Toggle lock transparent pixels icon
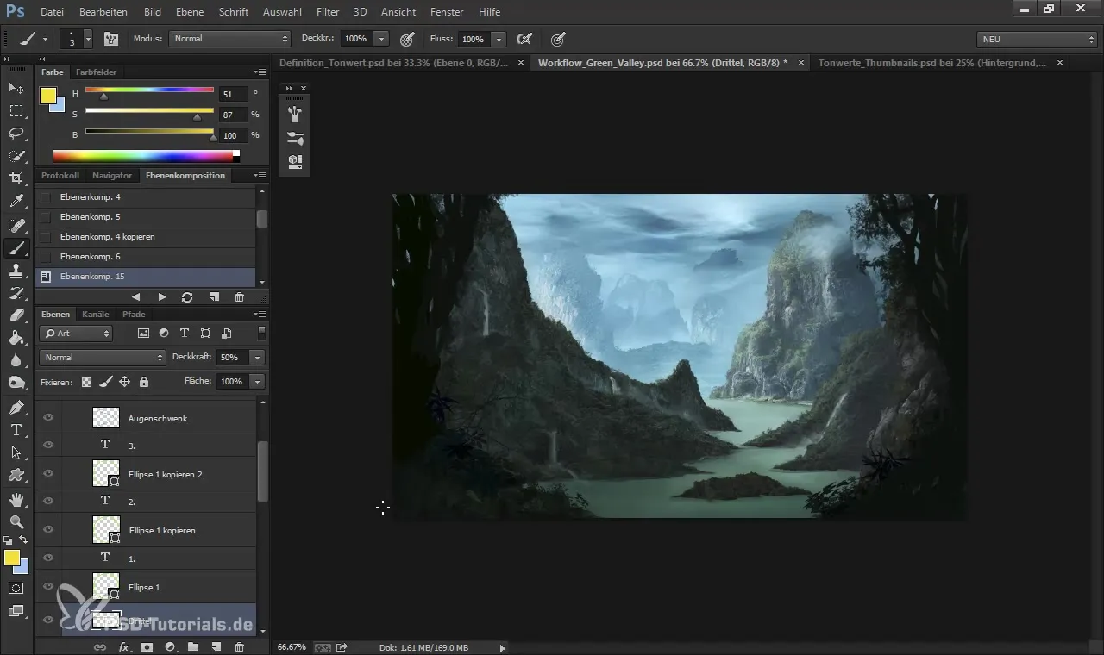Screen dimensions: 1104x655 click(x=86, y=382)
